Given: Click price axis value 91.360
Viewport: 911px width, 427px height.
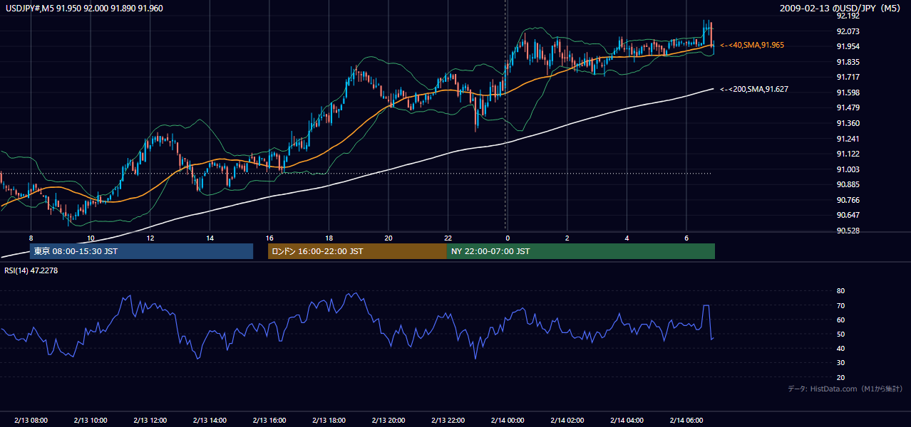Looking at the screenshot, I should [848, 123].
